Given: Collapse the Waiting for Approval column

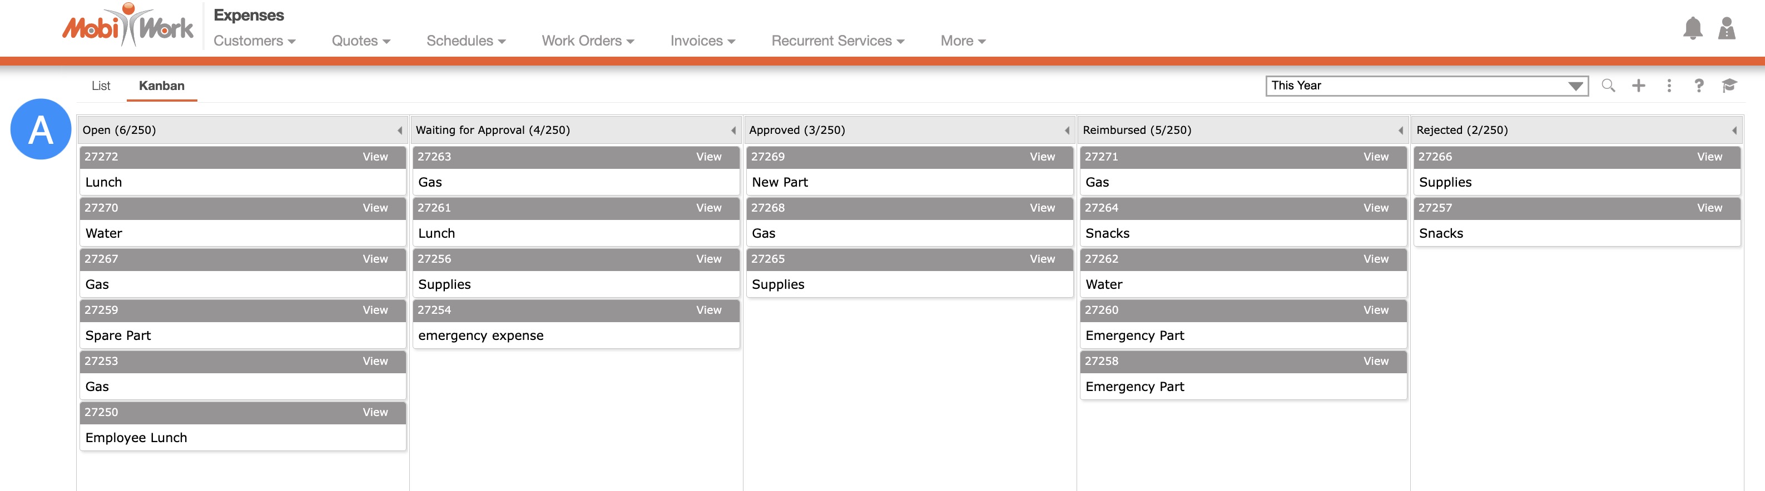Looking at the screenshot, I should (733, 130).
